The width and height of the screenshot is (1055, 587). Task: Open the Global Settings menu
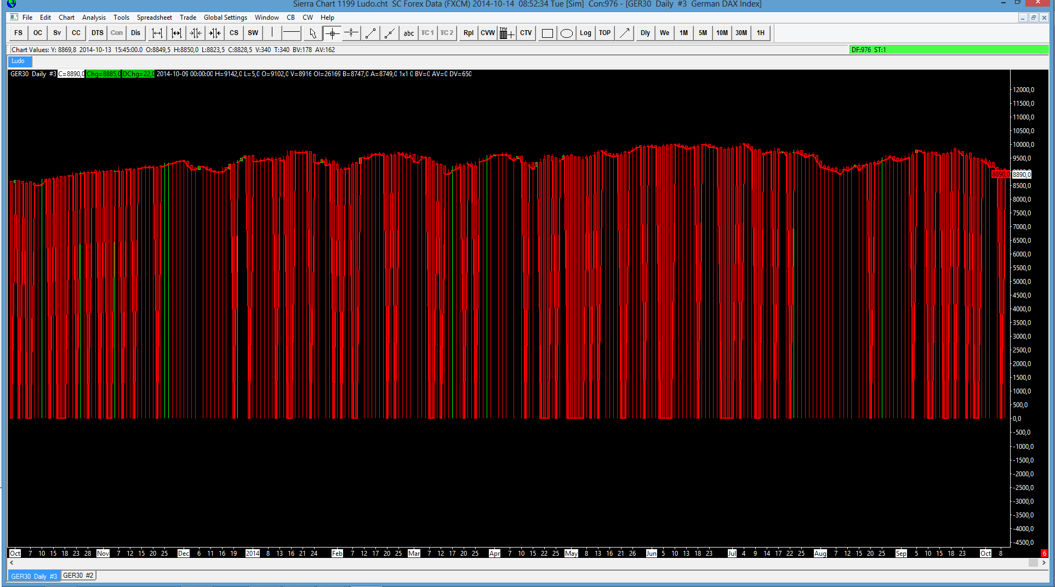point(225,18)
